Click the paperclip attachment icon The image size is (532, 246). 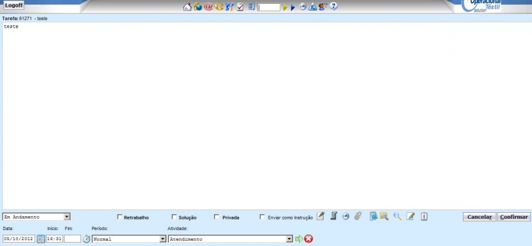tap(358, 216)
